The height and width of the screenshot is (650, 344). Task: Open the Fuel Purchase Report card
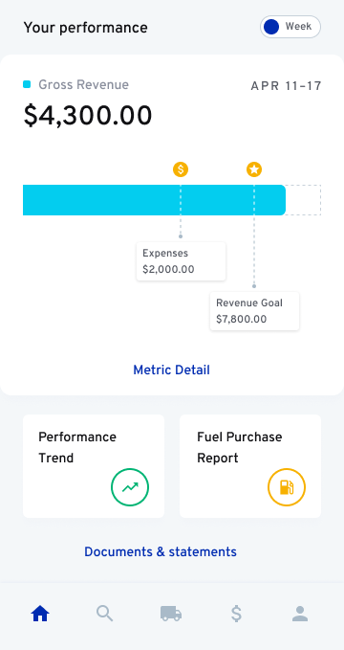click(250, 466)
